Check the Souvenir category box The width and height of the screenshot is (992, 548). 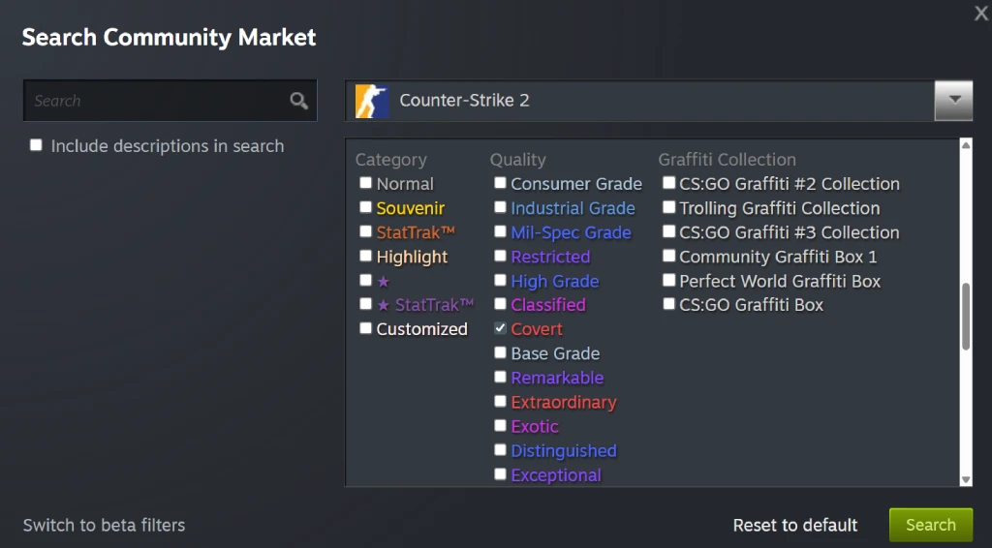[x=365, y=207]
